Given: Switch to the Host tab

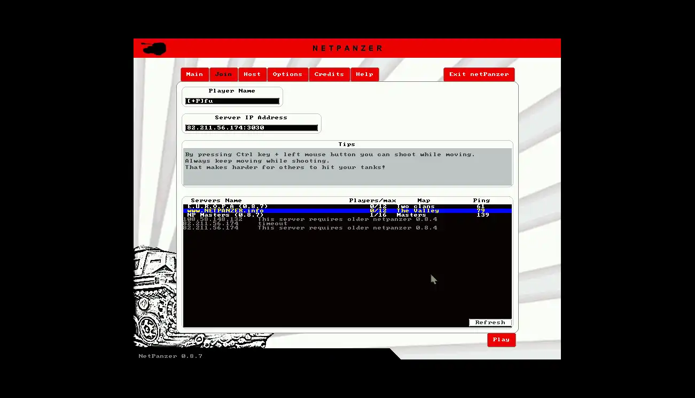Looking at the screenshot, I should pos(252,74).
